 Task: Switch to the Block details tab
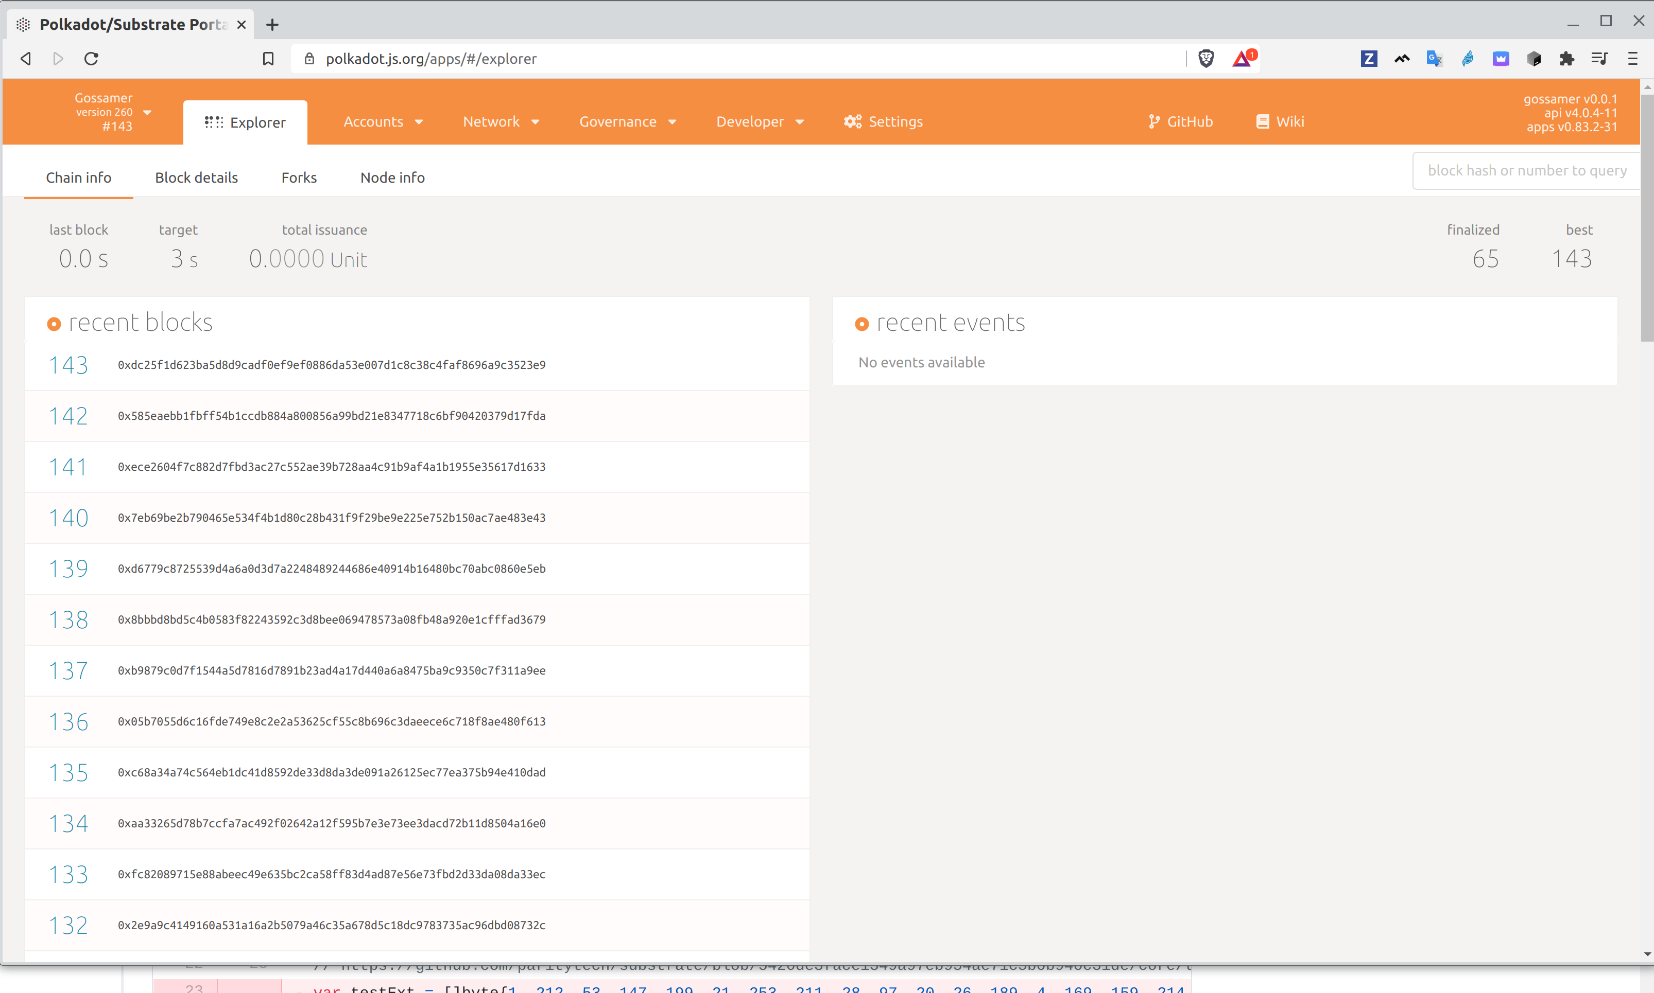[196, 178]
